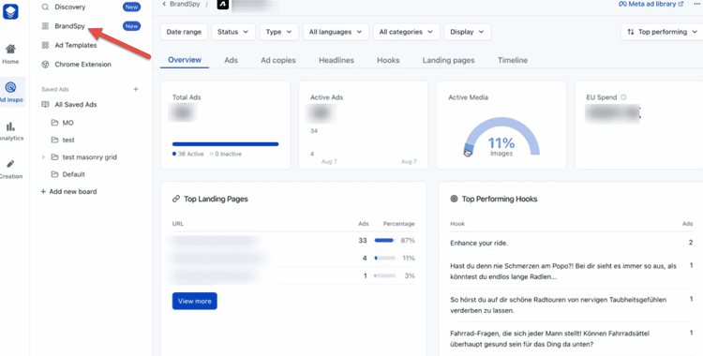Expand the test masonry grid folder
Viewport: 703px width, 356px height.
[x=43, y=157]
